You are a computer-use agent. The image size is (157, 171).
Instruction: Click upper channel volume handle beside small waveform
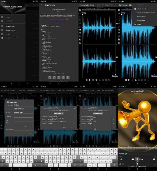tap(117, 24)
